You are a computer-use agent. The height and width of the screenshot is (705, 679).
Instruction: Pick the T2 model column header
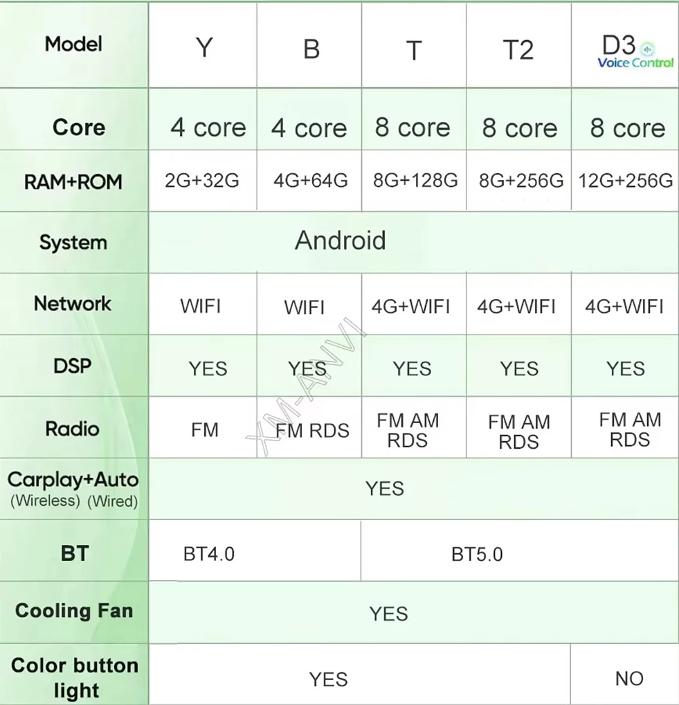pos(518,50)
